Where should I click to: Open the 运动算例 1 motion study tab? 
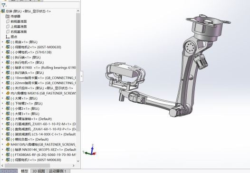[x=58, y=171]
